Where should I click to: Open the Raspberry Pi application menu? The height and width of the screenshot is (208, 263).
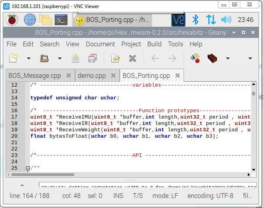[12, 20]
